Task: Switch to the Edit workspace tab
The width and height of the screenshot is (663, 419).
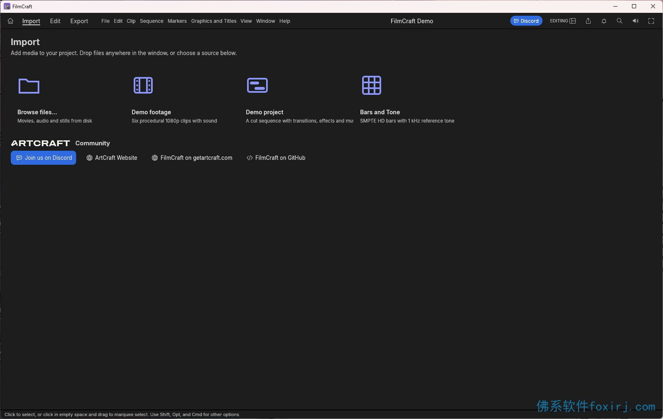Action: (x=55, y=21)
